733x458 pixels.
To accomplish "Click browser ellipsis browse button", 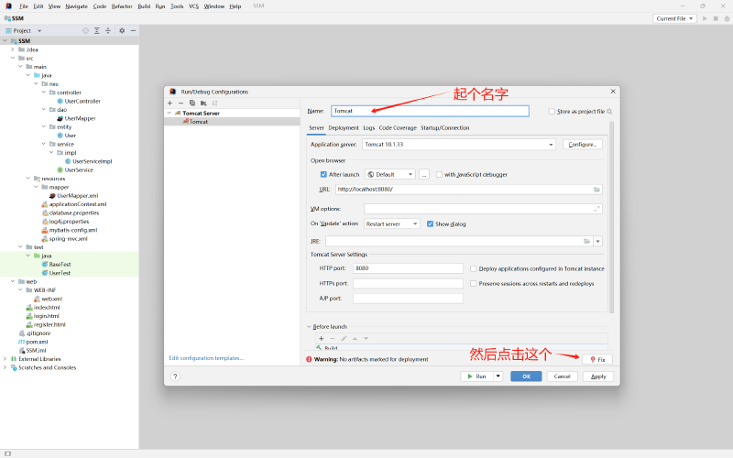I will [x=424, y=174].
